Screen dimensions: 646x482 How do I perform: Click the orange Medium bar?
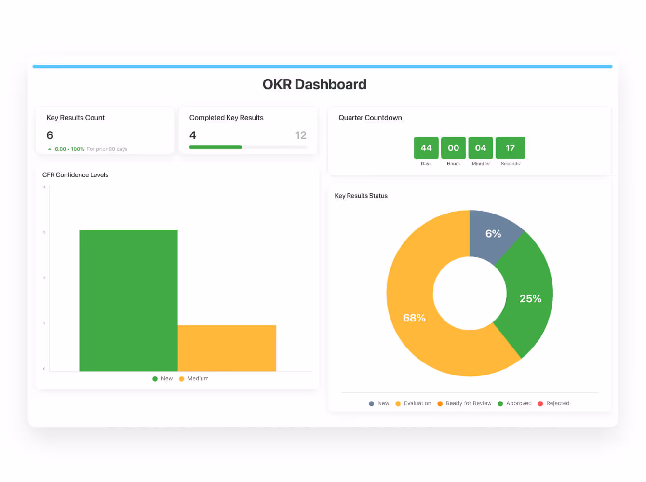[227, 348]
